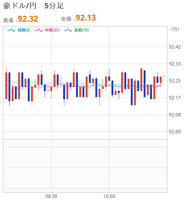Select the 08:30 time axis marker
The image size is (187, 201).
pyautogui.click(x=51, y=196)
